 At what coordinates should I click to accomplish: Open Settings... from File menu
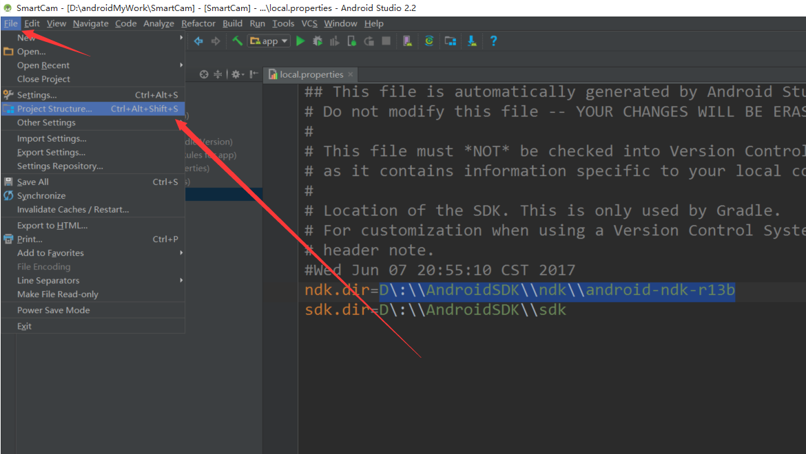click(x=93, y=95)
